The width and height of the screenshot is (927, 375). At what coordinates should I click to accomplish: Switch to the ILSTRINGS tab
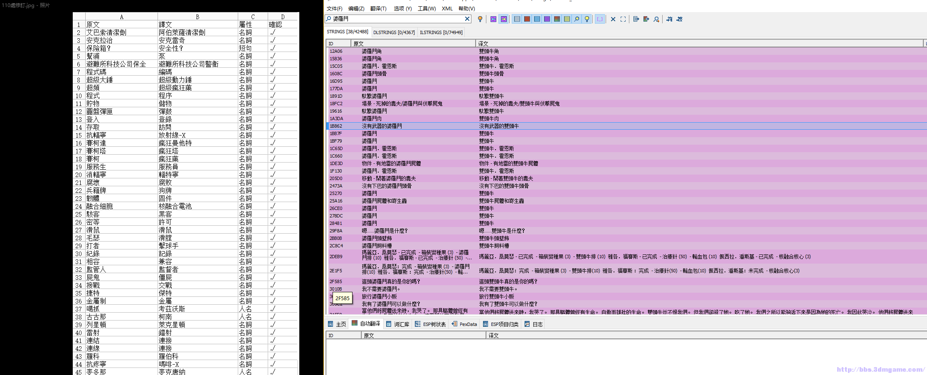(x=441, y=32)
